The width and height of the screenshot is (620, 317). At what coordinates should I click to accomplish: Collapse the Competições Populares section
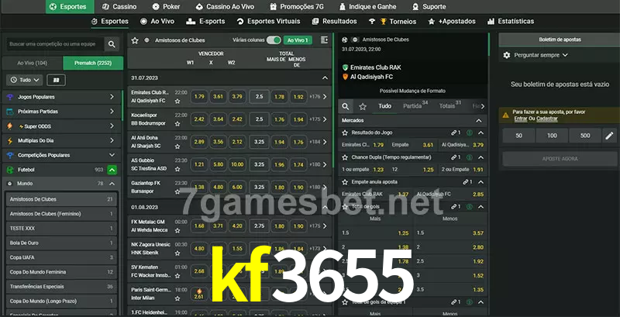(x=112, y=155)
